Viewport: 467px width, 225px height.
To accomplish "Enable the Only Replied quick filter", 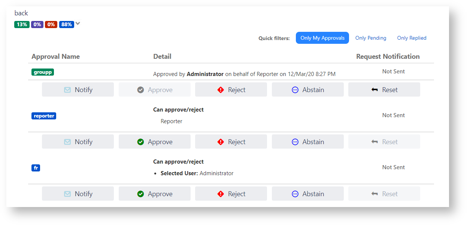I will coord(412,38).
